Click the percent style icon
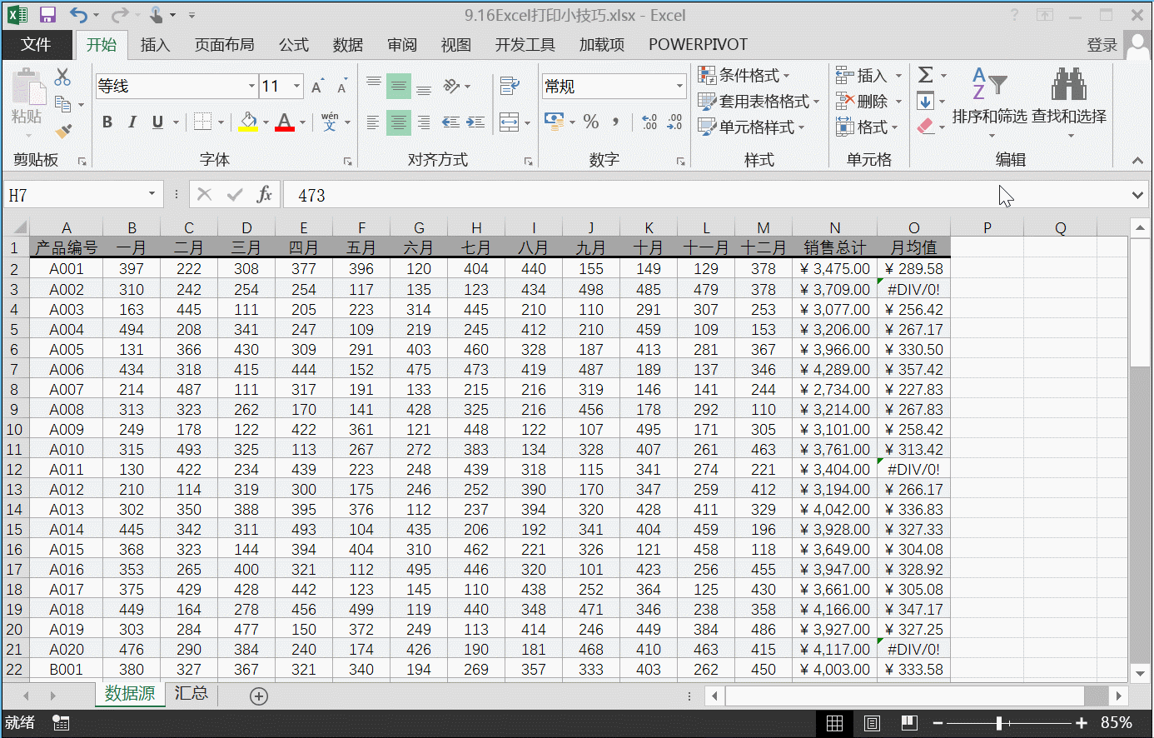This screenshot has width=1154, height=738. (x=591, y=122)
